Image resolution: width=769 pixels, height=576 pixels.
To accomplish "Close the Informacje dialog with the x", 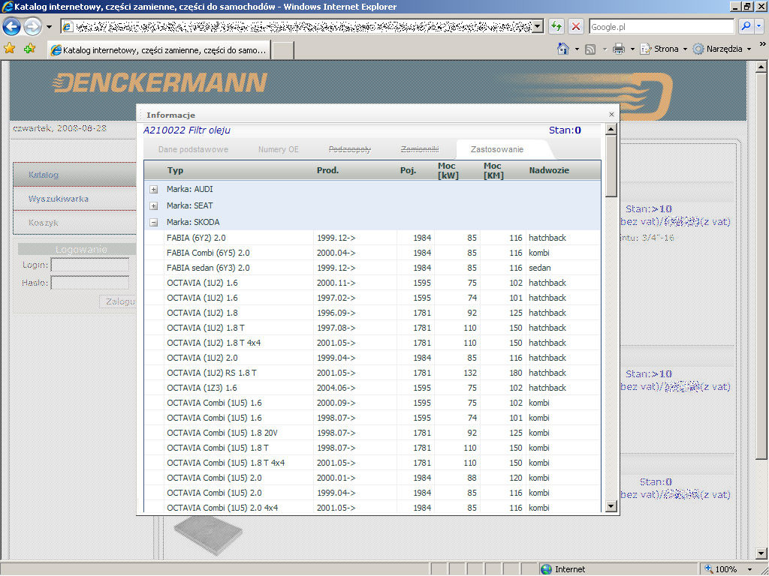I will [x=611, y=115].
